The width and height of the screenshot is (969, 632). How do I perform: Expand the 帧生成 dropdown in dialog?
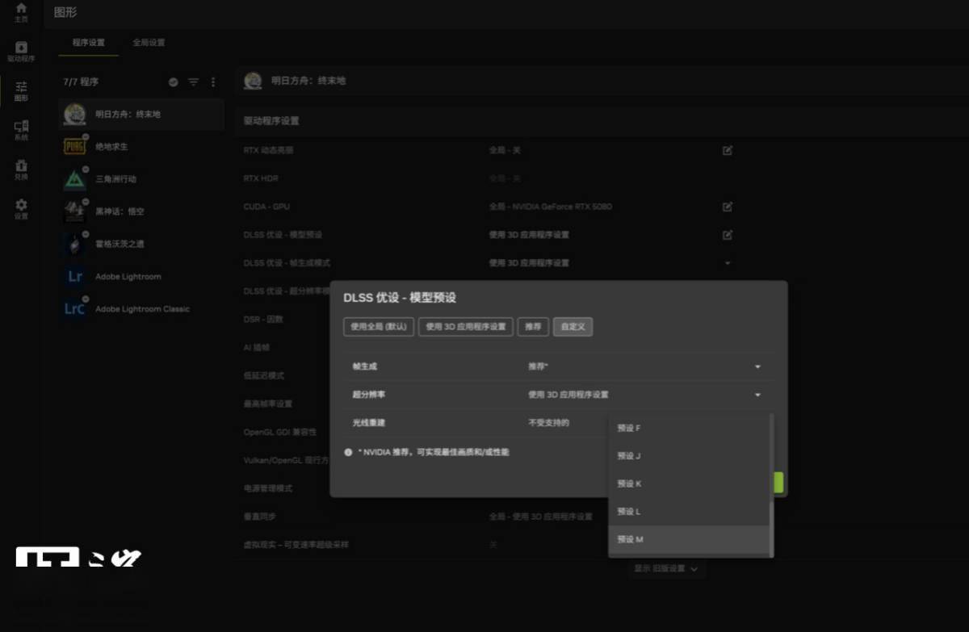pyautogui.click(x=757, y=367)
